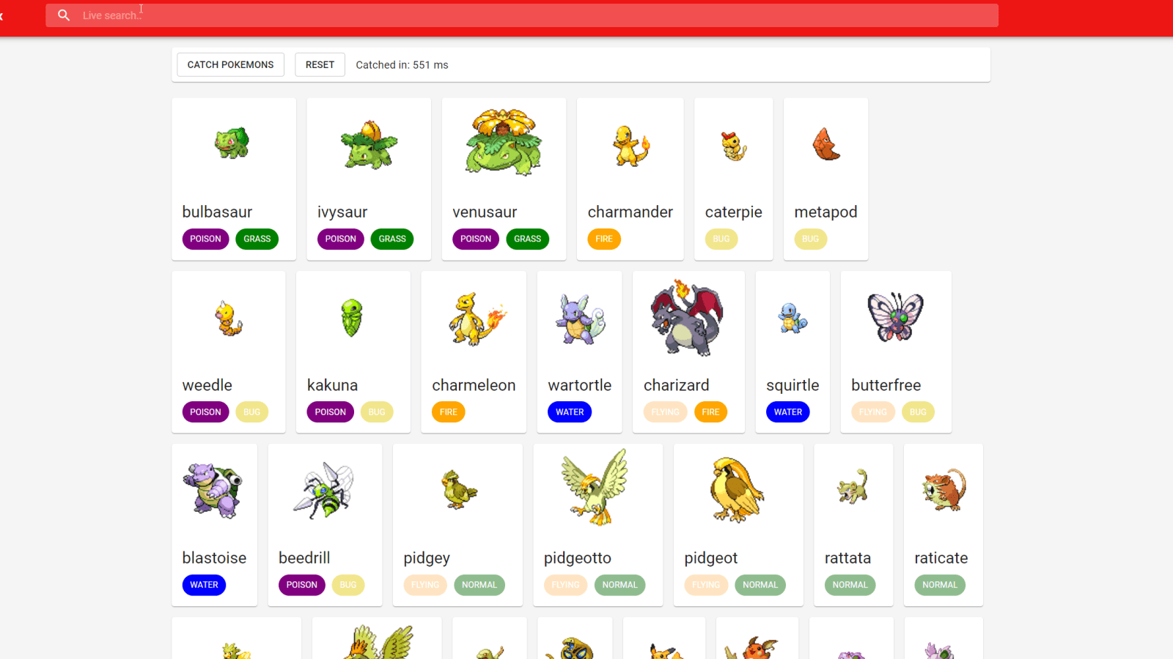Select the charizard sprite image
The height and width of the screenshot is (659, 1173).
tap(688, 317)
